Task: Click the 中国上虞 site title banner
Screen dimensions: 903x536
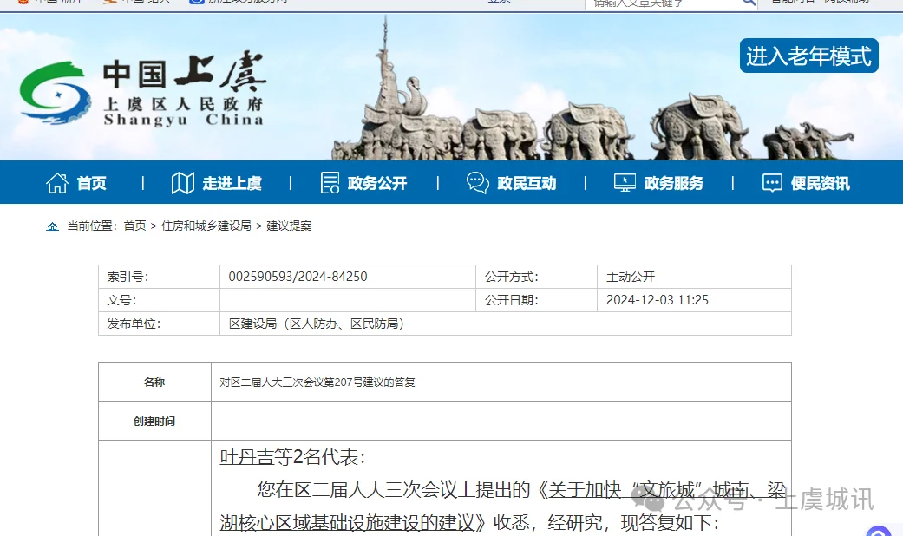Action: (x=184, y=88)
